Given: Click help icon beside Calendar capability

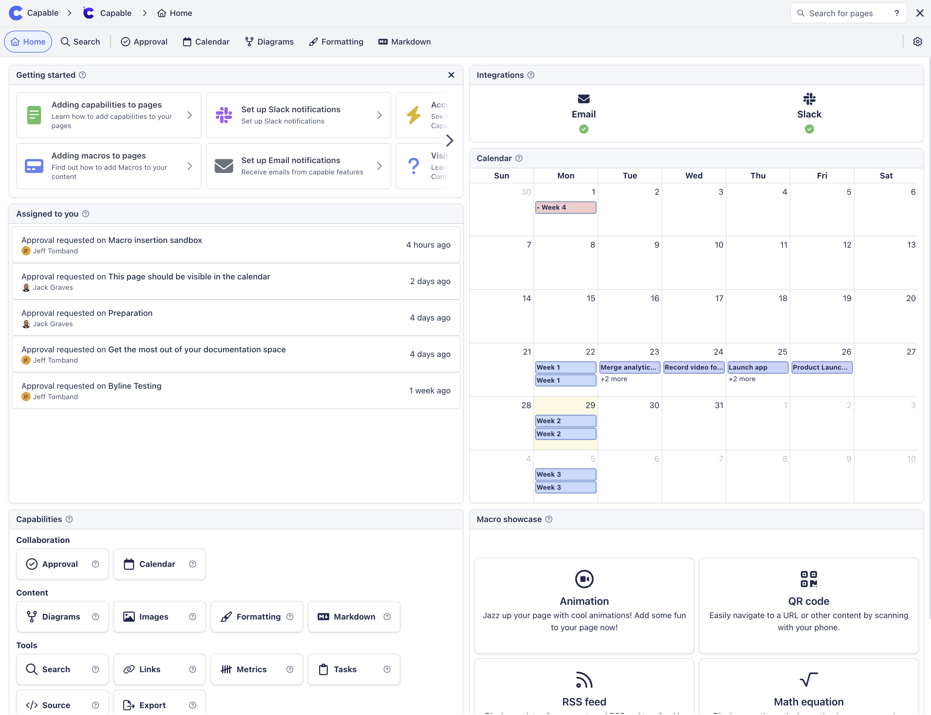Looking at the screenshot, I should pyautogui.click(x=192, y=564).
